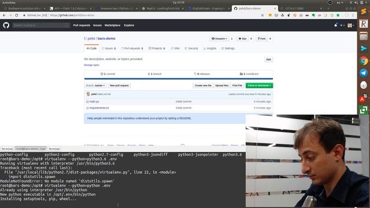Click Upload files button
The width and height of the screenshot is (370, 208).
[x=222, y=86]
